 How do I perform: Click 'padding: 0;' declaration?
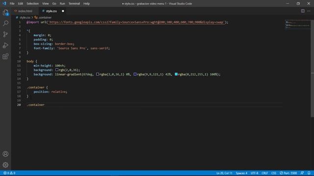click(x=43, y=40)
